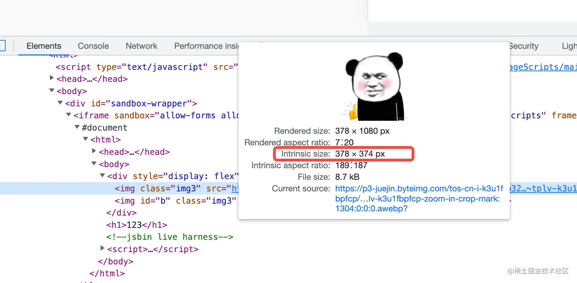Viewport: 577px width, 283px height.
Task: Expand the outer head element
Action: coord(52,78)
